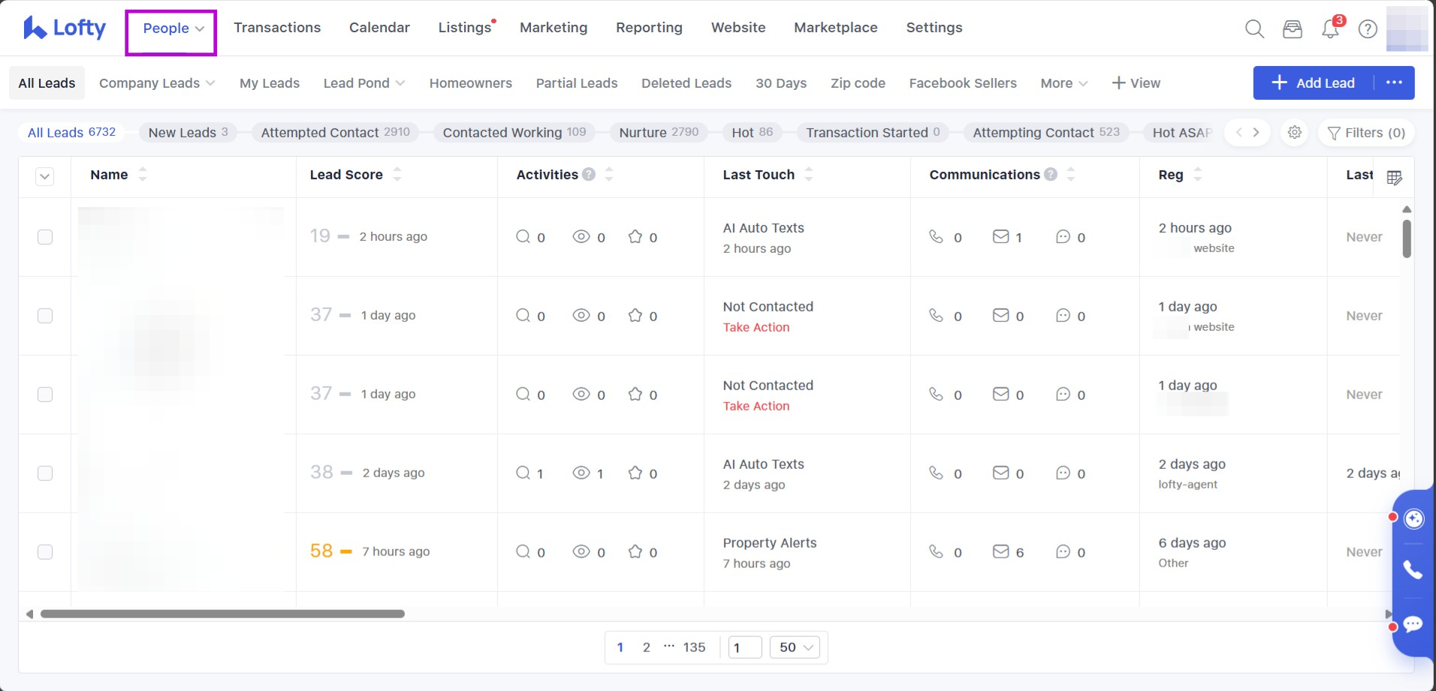Open the floating chat bubble icon

pos(1413,624)
